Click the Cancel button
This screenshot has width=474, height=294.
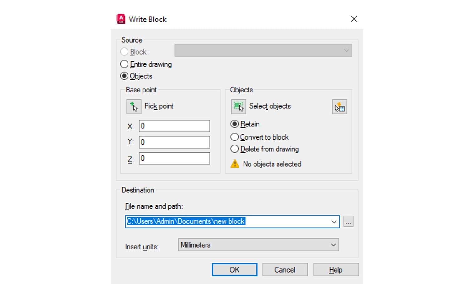click(285, 270)
